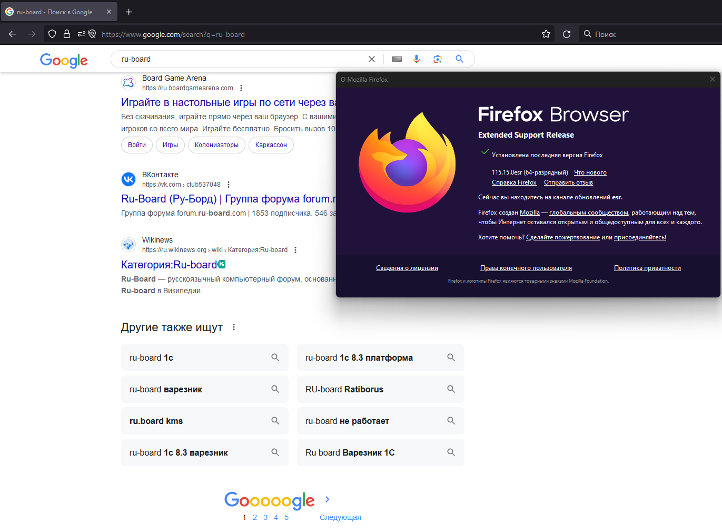Image resolution: width=722 pixels, height=531 pixels.
Task: Select related search ru-board 1c
Action: (x=205, y=358)
